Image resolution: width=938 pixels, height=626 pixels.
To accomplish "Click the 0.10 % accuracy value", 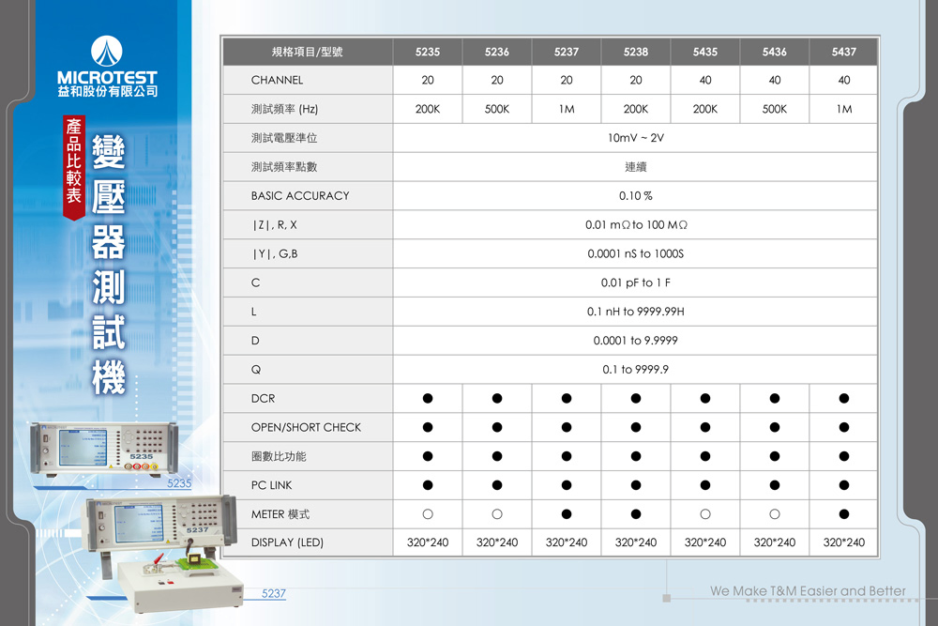I will click(636, 196).
